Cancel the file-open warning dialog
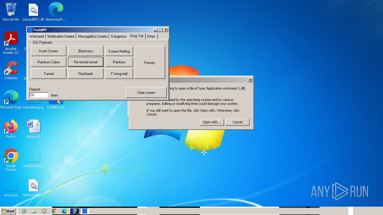This screenshot has height=215, width=383. (x=237, y=122)
